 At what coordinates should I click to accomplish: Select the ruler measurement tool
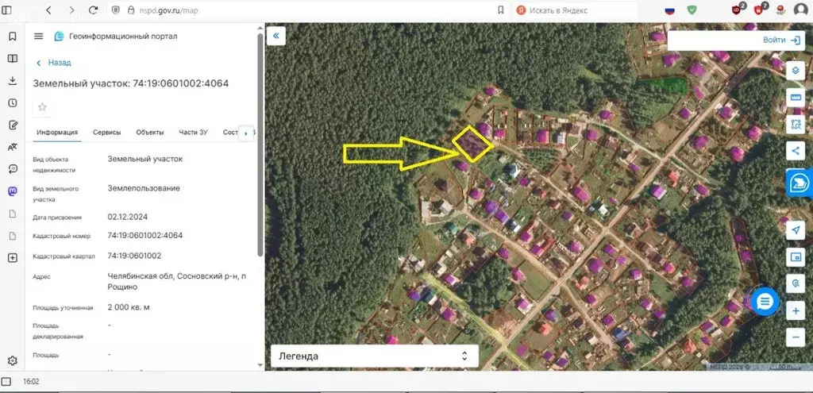coord(796,98)
